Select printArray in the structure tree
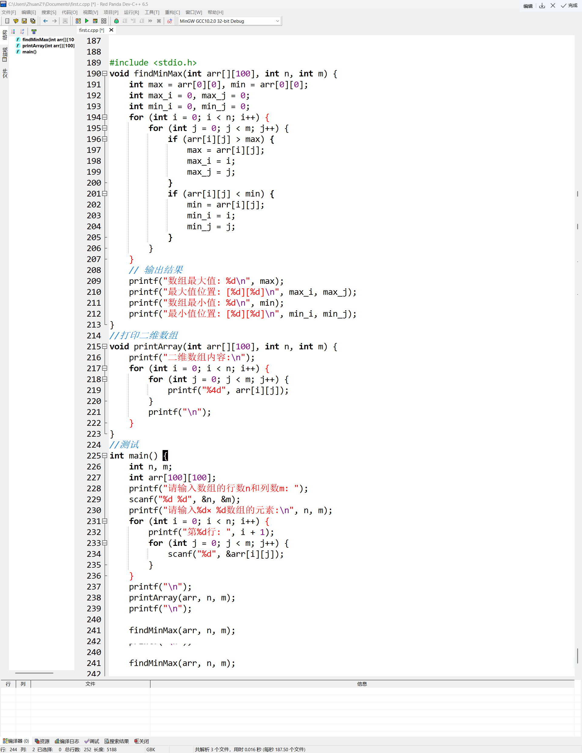This screenshot has width=582, height=753. coord(45,46)
